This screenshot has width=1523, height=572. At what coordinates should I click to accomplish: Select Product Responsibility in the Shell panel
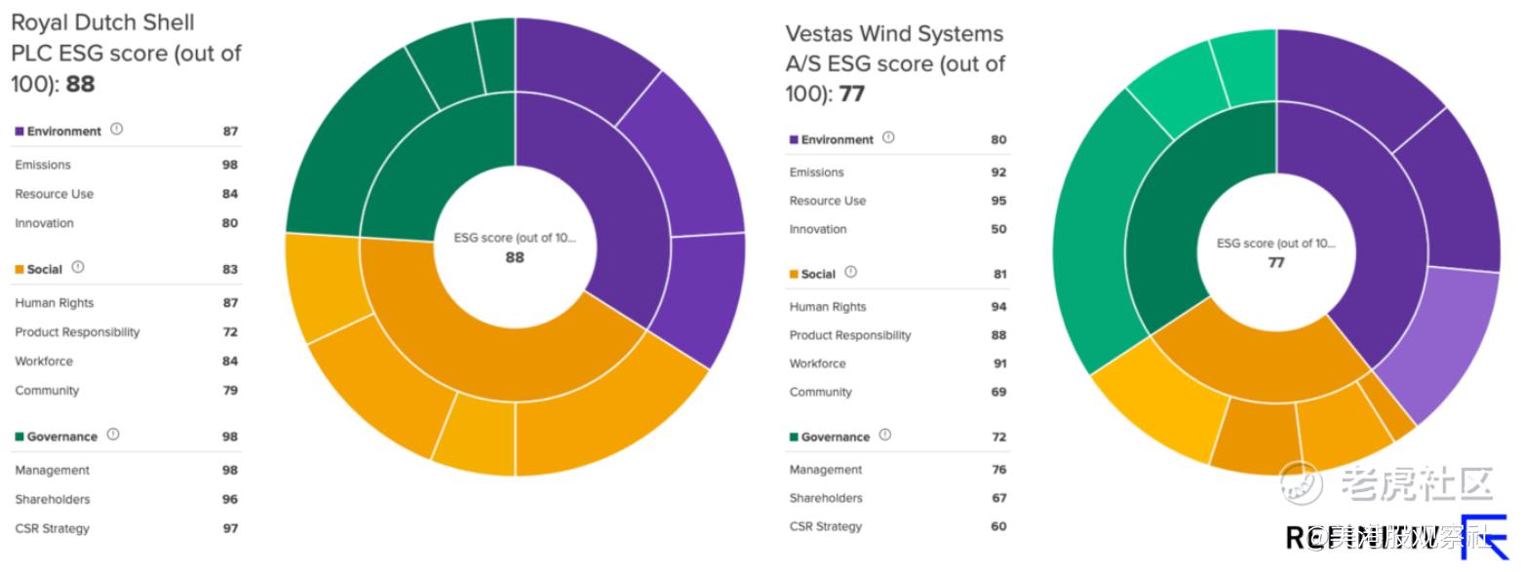pyautogui.click(x=77, y=332)
